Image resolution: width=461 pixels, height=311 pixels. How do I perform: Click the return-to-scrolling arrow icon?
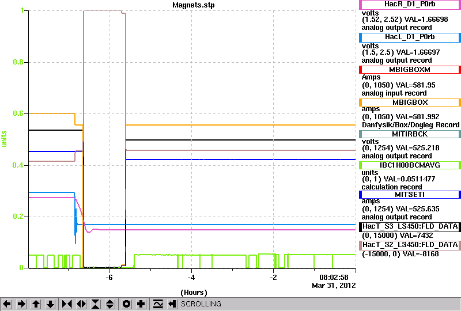172,304
